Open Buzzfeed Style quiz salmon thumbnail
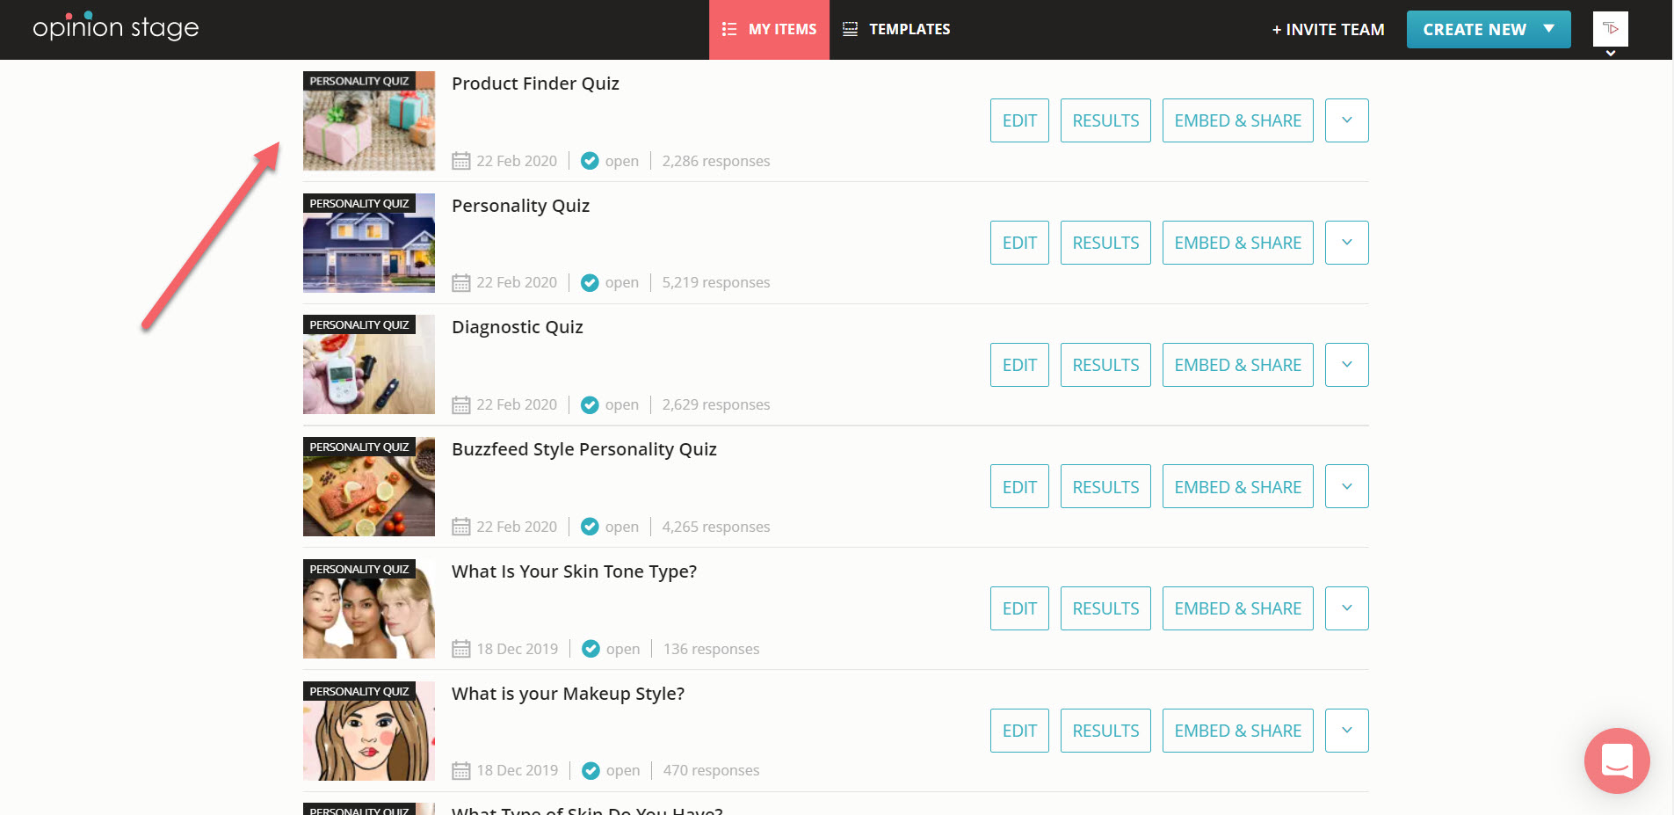Screen dimensions: 1674x815 point(369,486)
